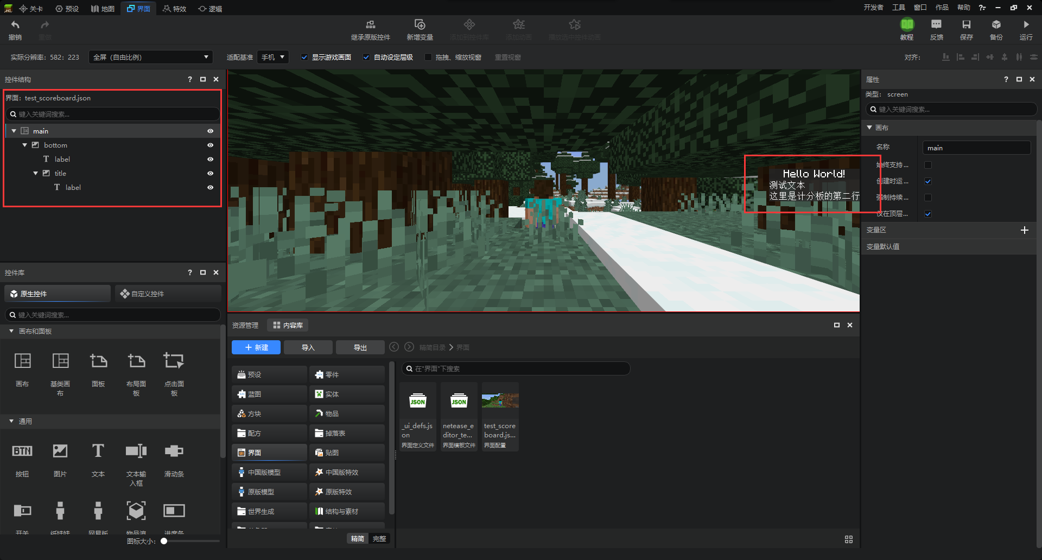Select the 贴图 resource category
Image resolution: width=1042 pixels, height=560 pixels.
point(347,453)
